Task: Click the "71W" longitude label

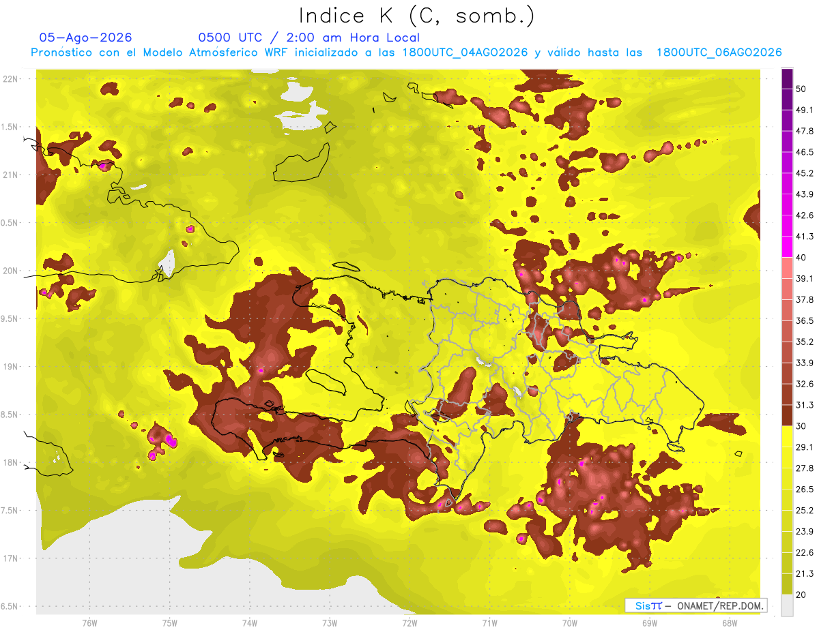Action: coord(489,622)
